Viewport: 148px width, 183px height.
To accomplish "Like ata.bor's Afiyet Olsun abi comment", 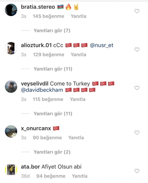I will 137,171.
